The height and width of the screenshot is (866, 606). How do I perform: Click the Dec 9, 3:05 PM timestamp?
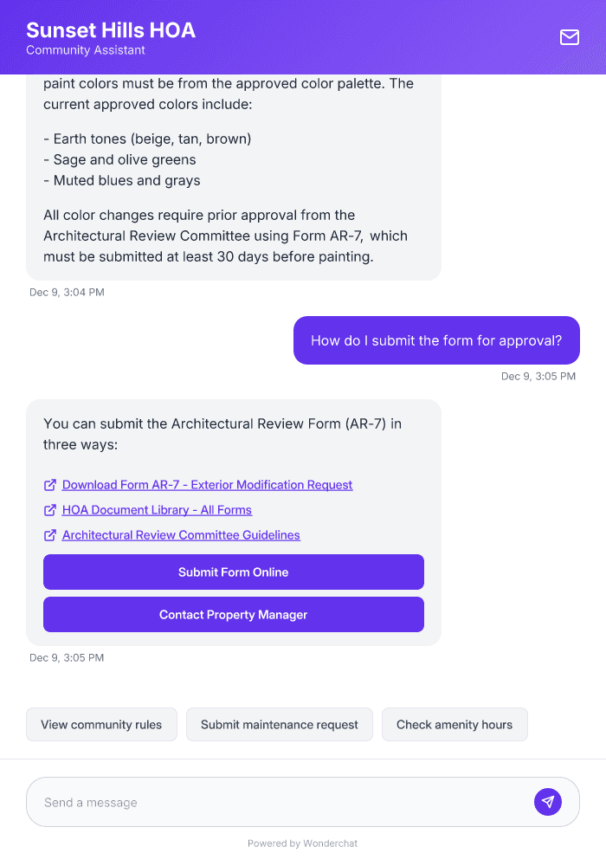point(538,376)
